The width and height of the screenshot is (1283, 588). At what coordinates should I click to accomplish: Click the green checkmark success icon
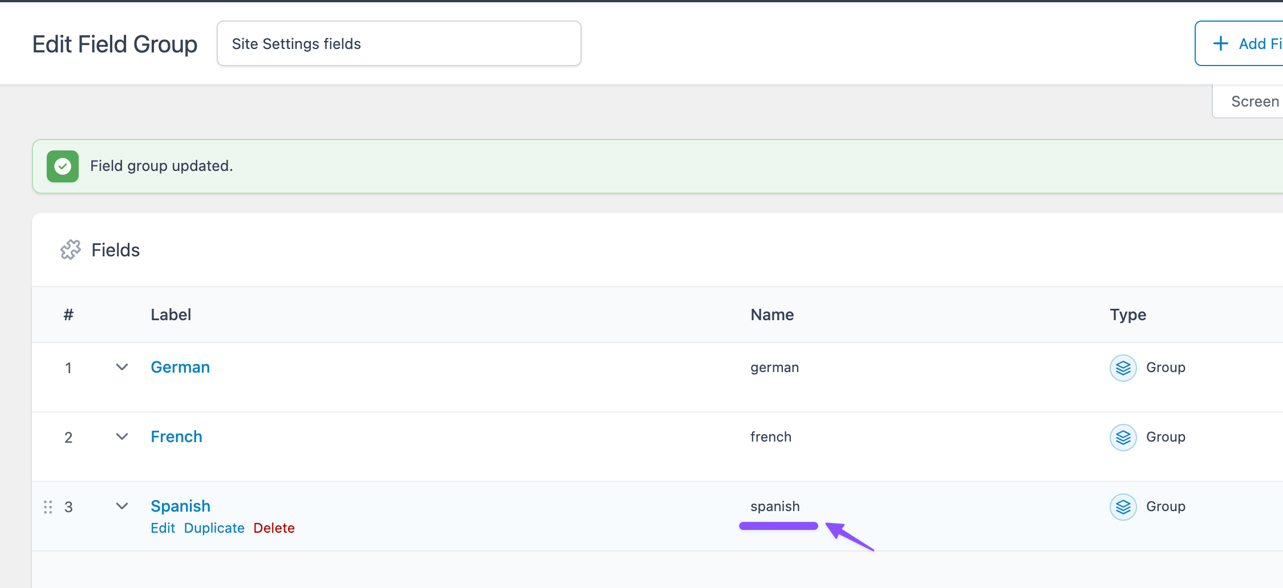tap(63, 166)
